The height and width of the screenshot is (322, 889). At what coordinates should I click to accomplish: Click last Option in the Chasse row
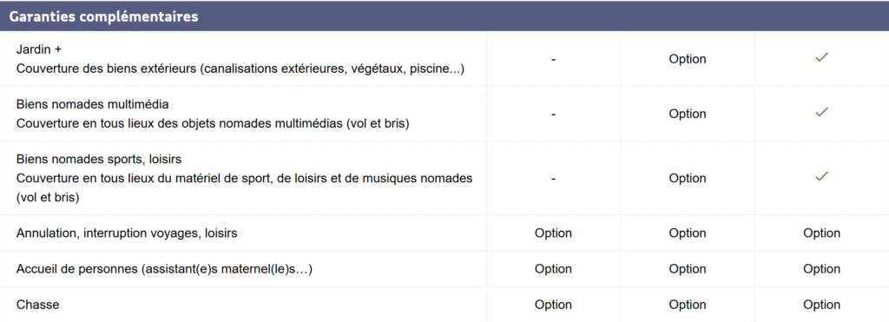(821, 305)
